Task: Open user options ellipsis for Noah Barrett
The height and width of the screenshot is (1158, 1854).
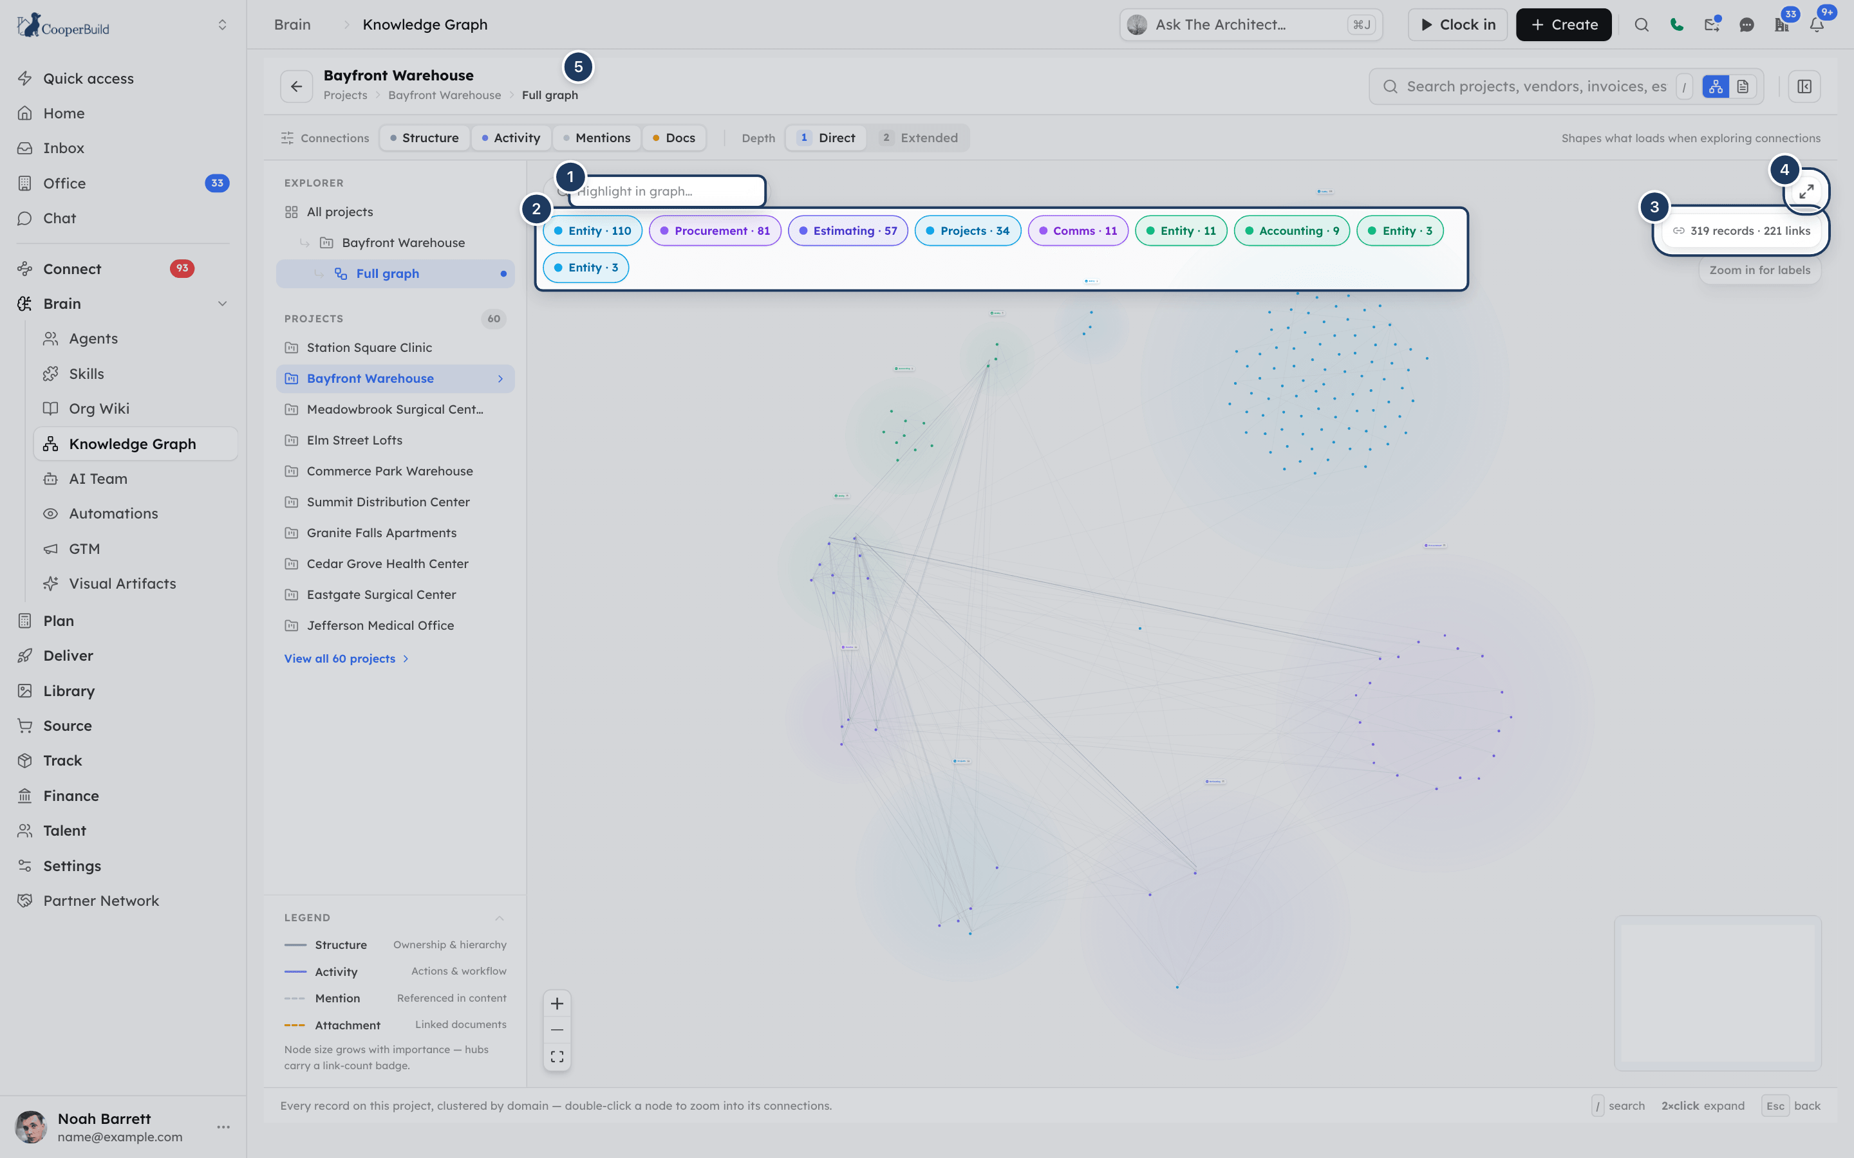Action: (223, 1126)
